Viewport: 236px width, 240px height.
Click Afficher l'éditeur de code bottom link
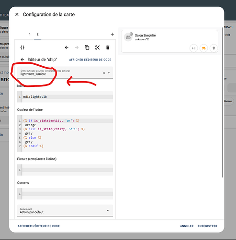39,226
